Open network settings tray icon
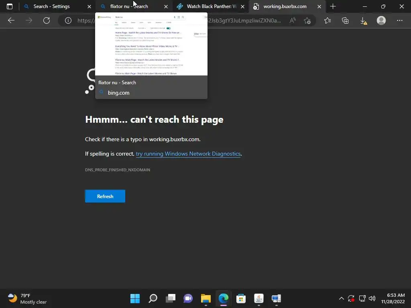Image resolution: width=411 pixels, height=308 pixels. tap(362, 298)
